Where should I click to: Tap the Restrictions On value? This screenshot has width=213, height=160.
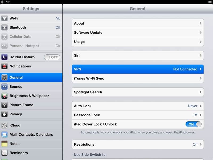[195, 144]
